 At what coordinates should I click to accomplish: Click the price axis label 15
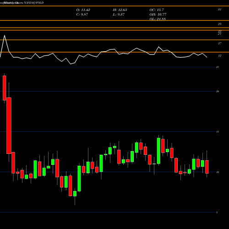pyautogui.click(x=218, y=131)
